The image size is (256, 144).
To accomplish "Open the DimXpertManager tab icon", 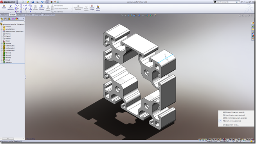I will point(13,19).
